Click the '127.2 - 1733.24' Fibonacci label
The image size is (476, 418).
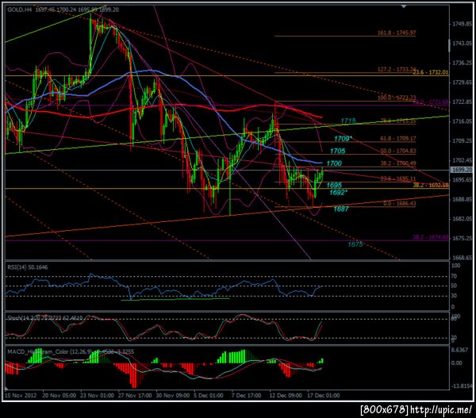397,70
